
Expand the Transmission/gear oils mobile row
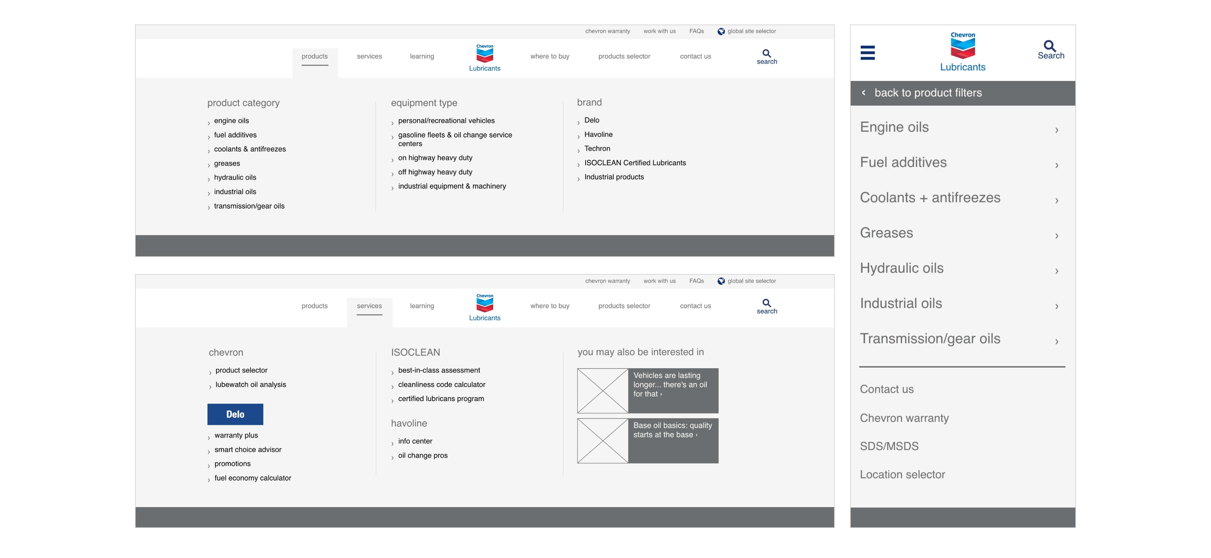pyautogui.click(x=1056, y=342)
